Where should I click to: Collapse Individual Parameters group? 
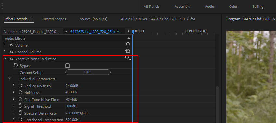[x=9, y=79]
